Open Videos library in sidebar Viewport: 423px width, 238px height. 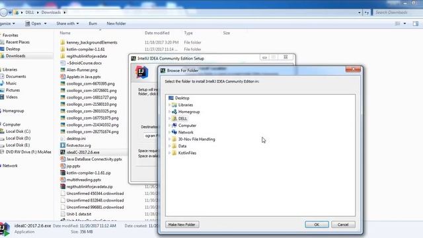pyautogui.click(x=12, y=97)
